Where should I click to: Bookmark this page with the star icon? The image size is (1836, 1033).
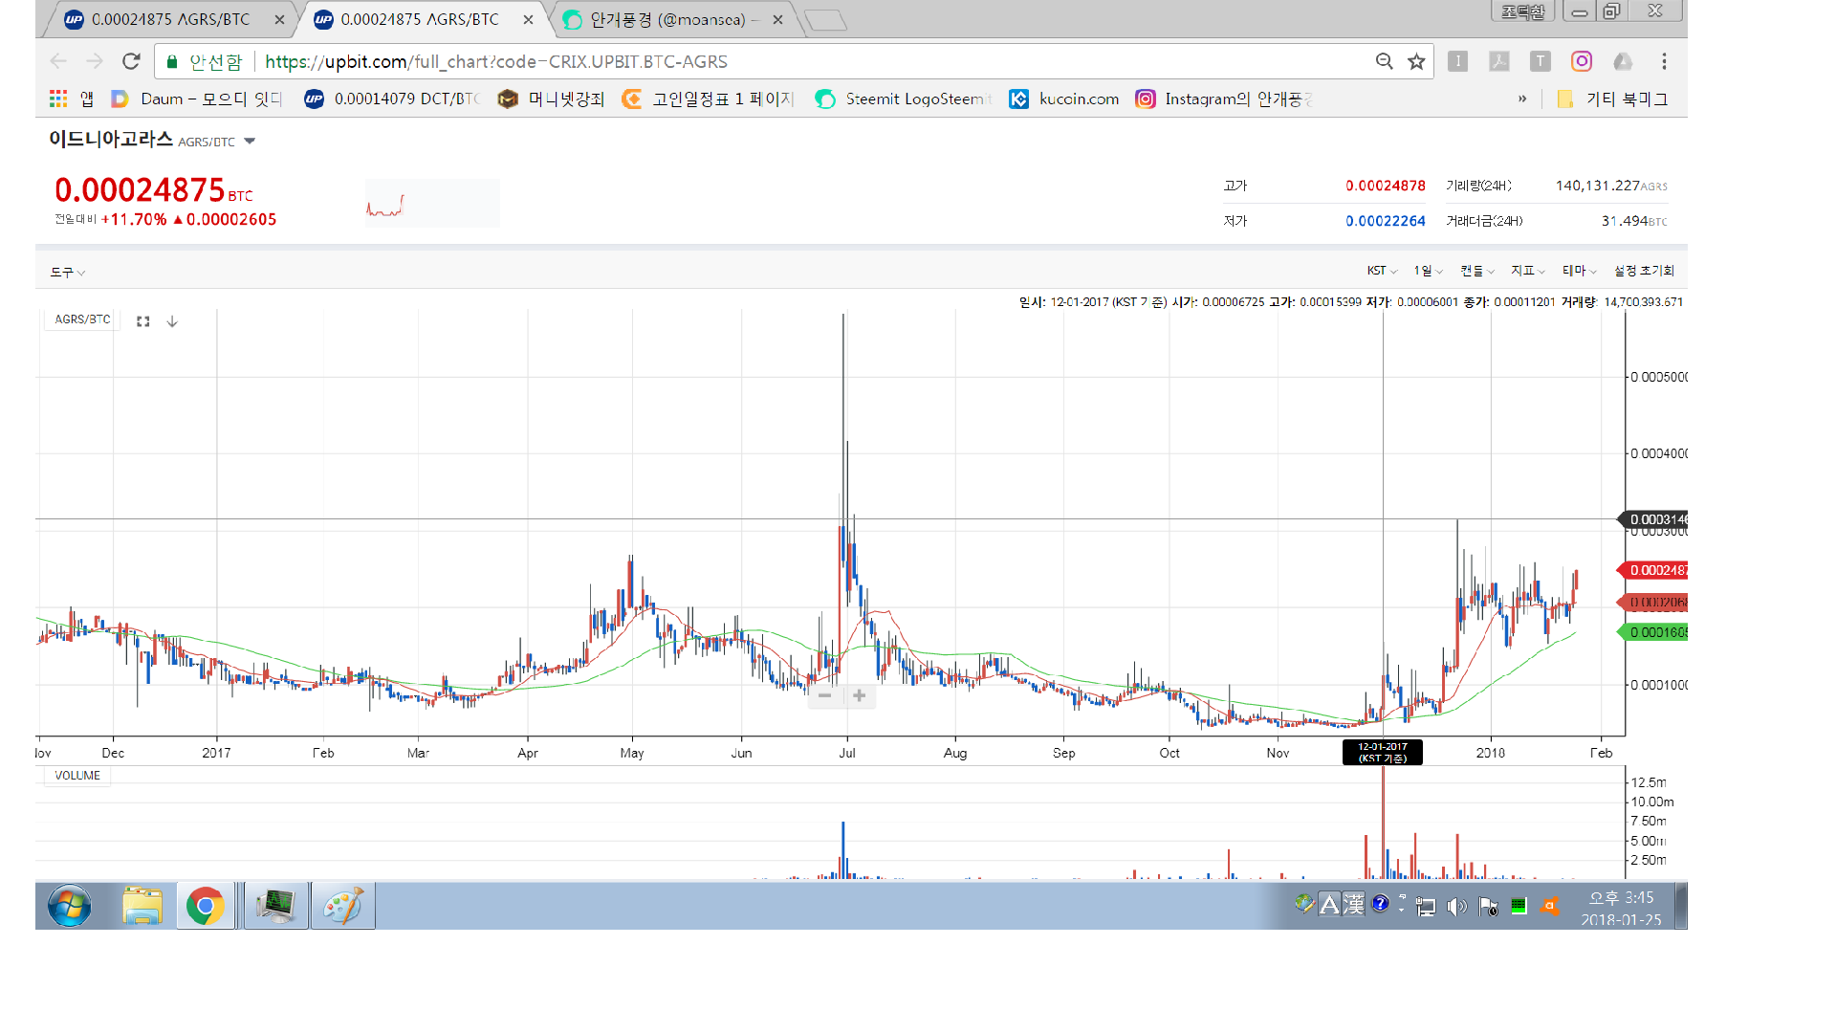pos(1416,61)
